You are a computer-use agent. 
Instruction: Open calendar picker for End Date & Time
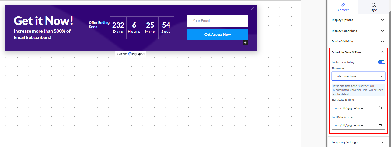point(380,125)
